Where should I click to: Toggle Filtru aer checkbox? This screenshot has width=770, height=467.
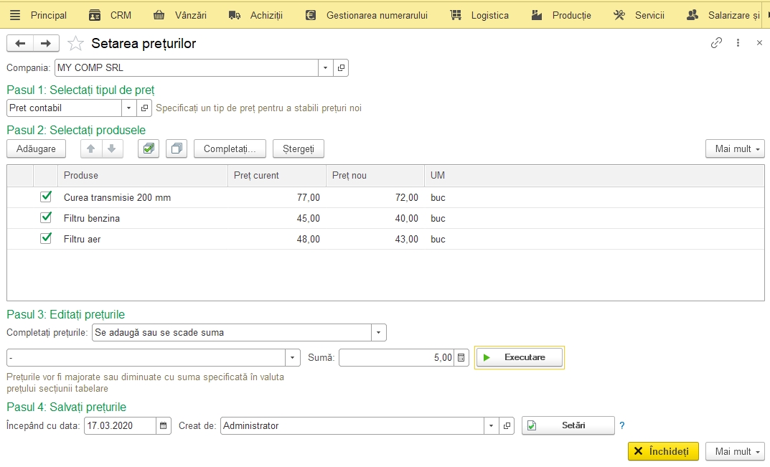(x=46, y=239)
